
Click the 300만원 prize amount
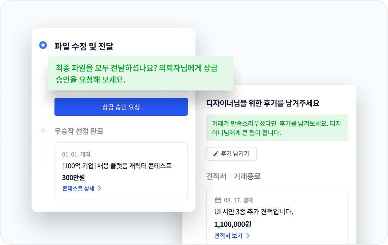click(73, 177)
